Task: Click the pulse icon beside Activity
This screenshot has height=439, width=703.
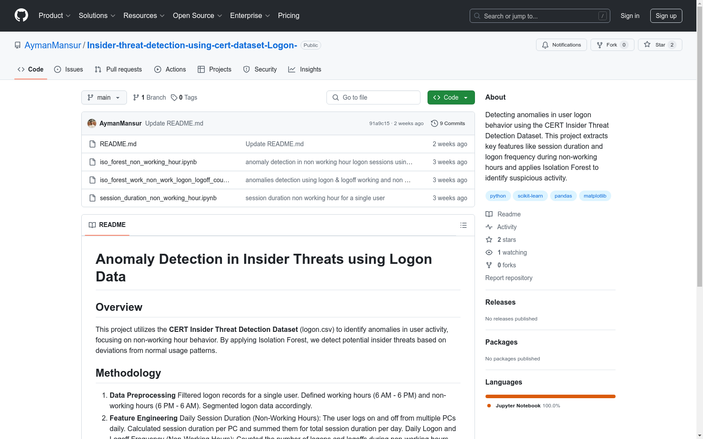Action: click(x=489, y=227)
